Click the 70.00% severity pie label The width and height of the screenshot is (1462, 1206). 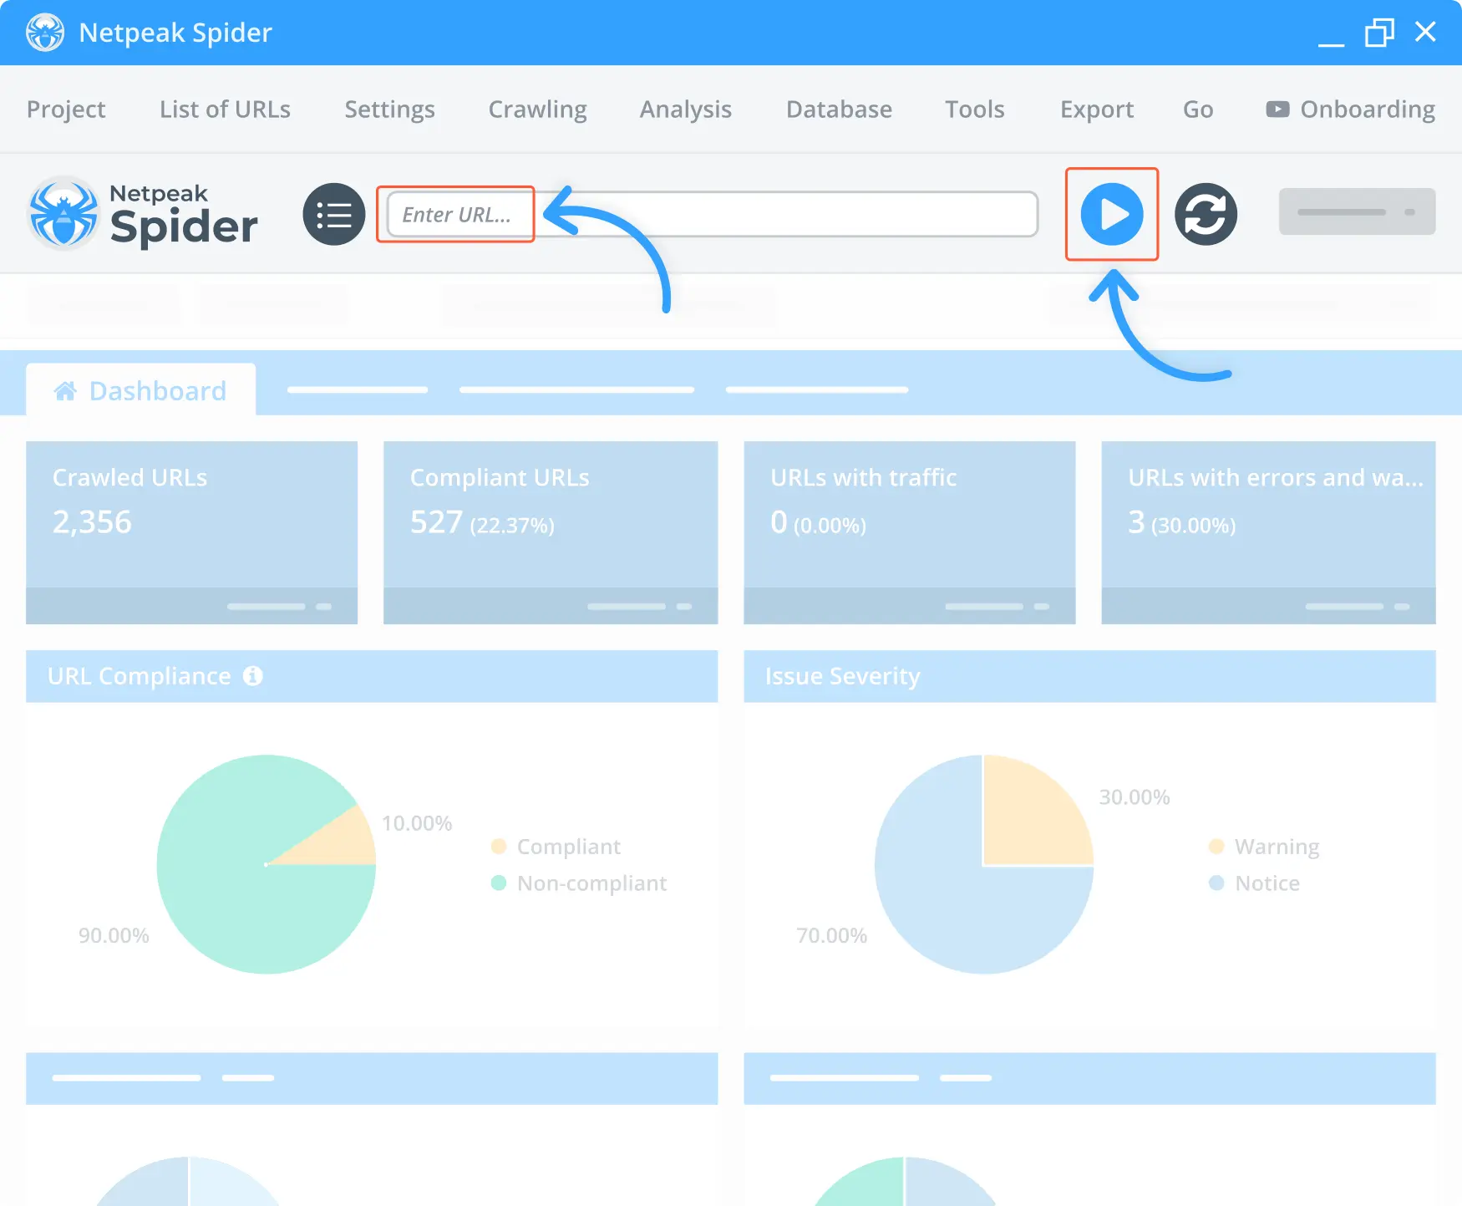(831, 935)
